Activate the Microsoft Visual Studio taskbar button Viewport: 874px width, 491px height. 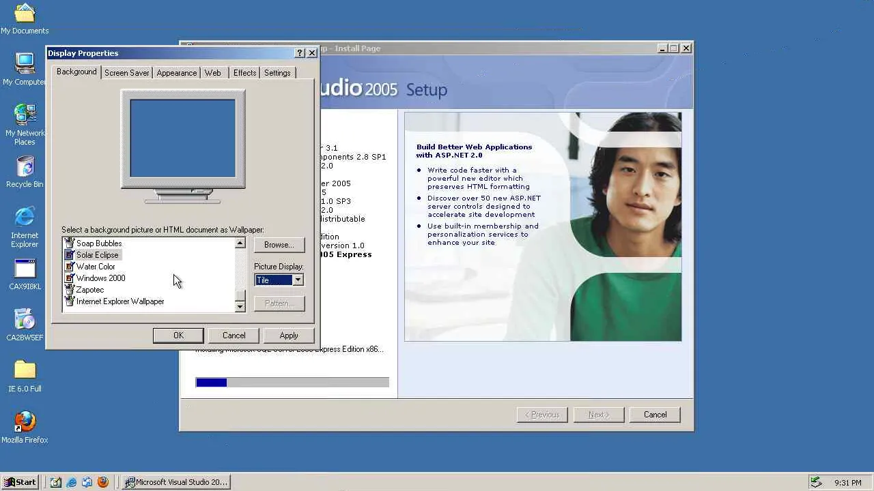(176, 482)
